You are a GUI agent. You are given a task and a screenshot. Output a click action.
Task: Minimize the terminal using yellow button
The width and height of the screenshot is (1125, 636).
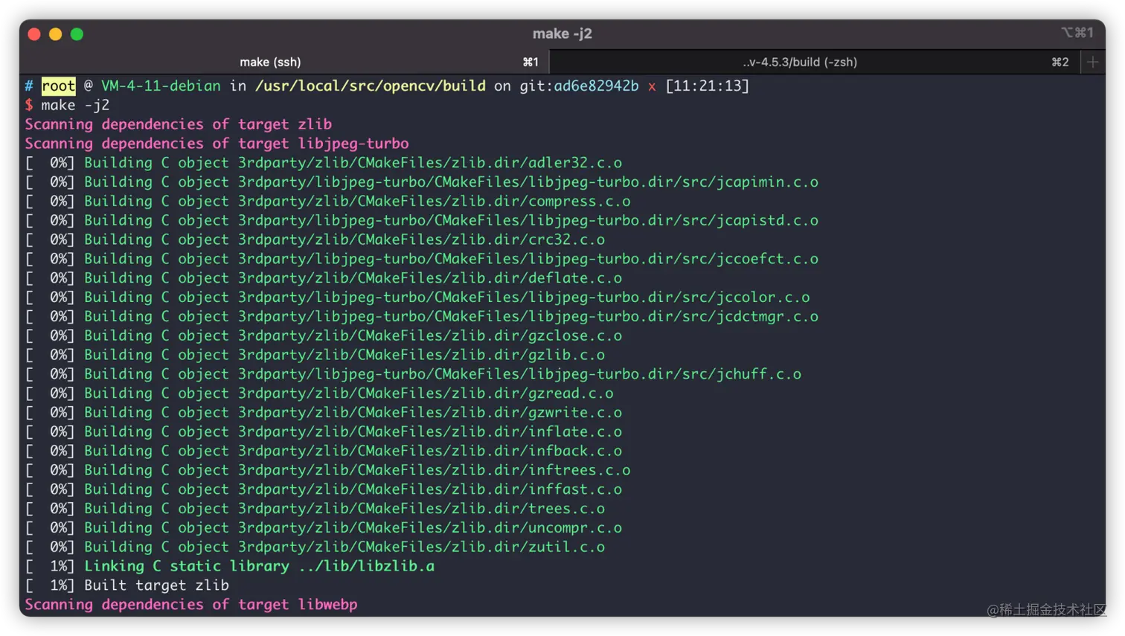point(56,33)
